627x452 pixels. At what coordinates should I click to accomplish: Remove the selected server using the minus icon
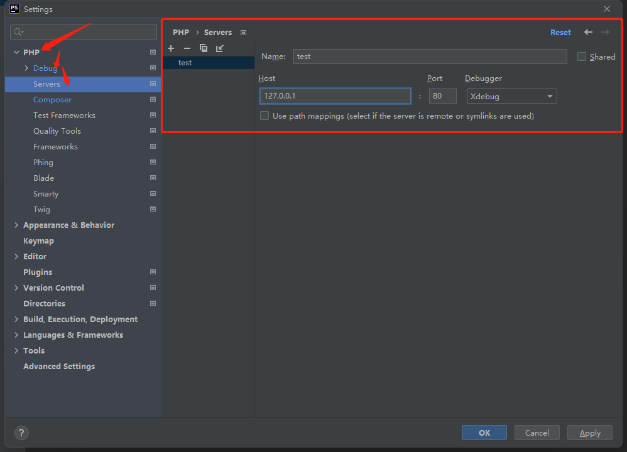pos(187,48)
